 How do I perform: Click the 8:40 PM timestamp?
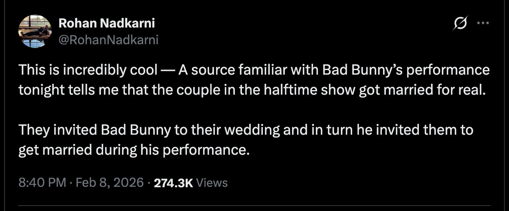[x=42, y=183]
